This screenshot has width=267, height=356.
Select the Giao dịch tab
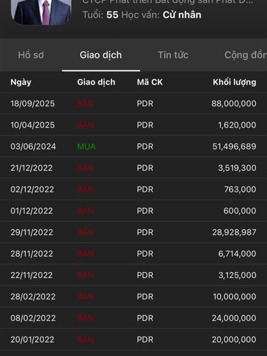101,55
